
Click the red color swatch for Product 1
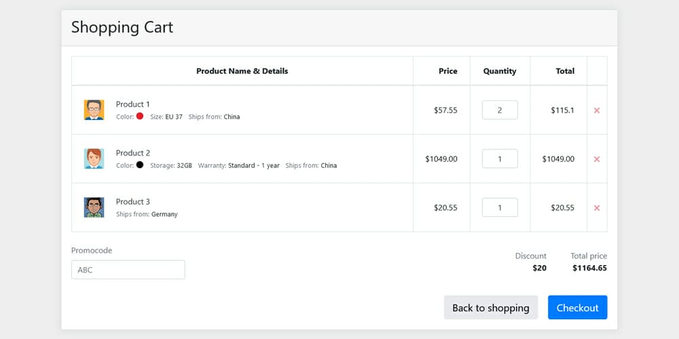coord(140,116)
